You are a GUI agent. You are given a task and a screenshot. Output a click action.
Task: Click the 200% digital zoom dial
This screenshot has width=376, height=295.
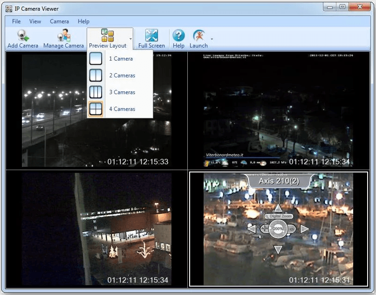coord(278,229)
